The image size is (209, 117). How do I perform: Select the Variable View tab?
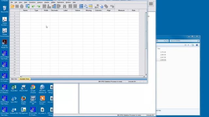click(24, 79)
